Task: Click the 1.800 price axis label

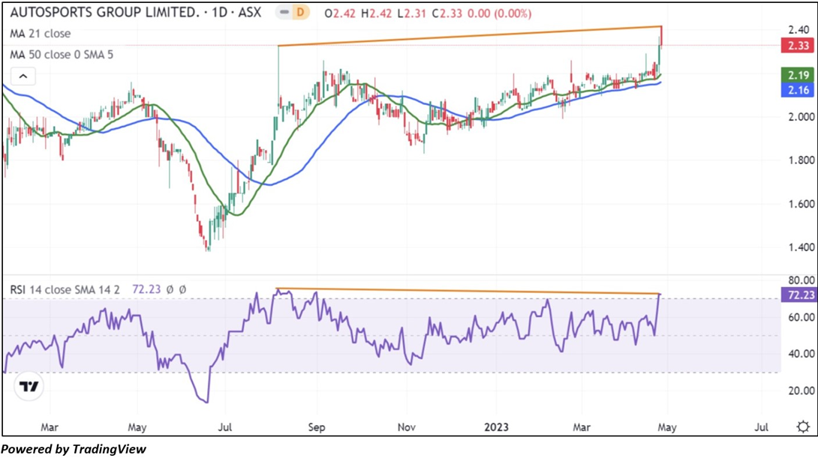Action: tap(801, 160)
